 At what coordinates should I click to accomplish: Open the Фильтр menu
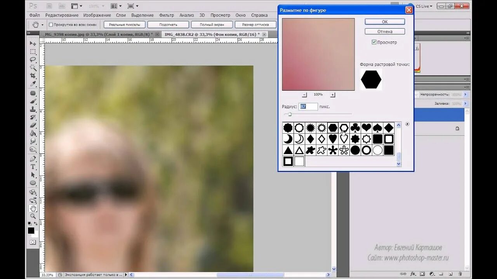(x=167, y=15)
